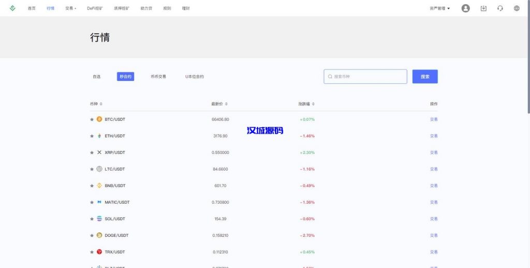Screen dimensions: 530x268
Task: Click the Solana icon in the SOL/USDT row
Action: tap(99, 219)
